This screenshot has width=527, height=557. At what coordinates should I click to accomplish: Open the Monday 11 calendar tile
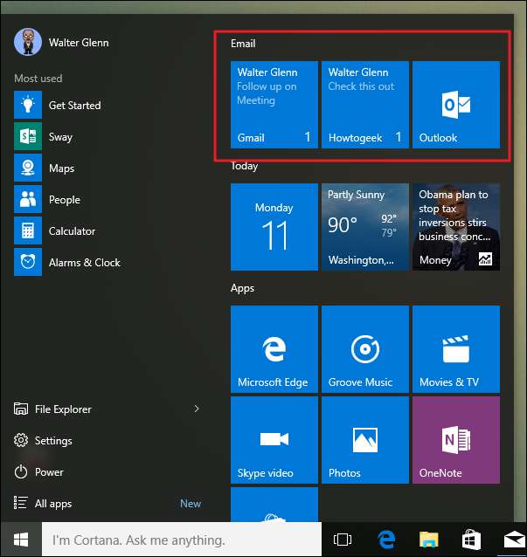tap(274, 227)
